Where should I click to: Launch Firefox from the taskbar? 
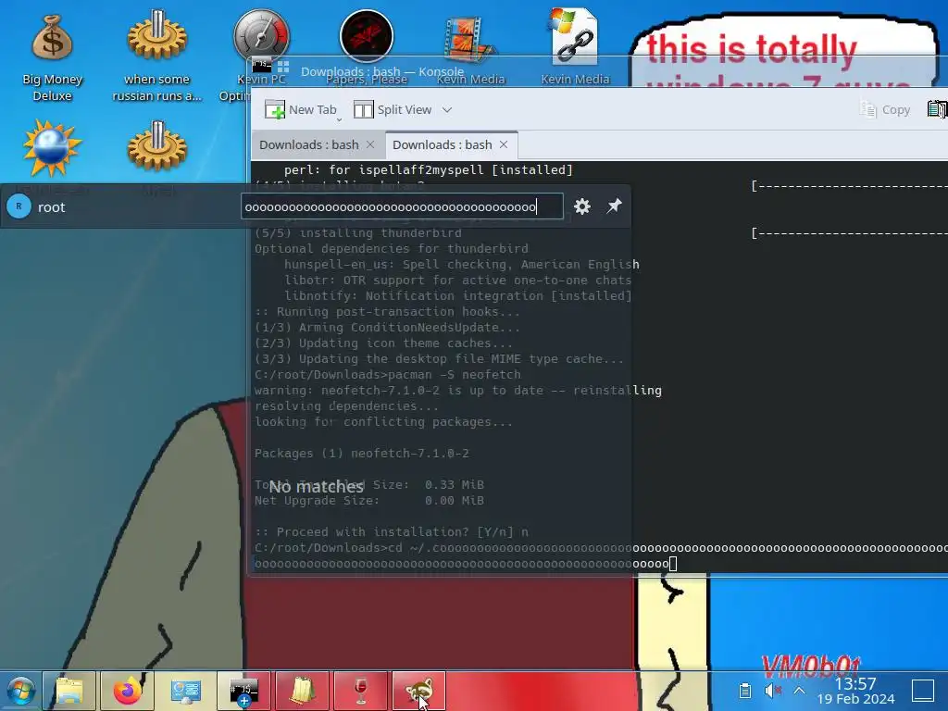tap(127, 691)
